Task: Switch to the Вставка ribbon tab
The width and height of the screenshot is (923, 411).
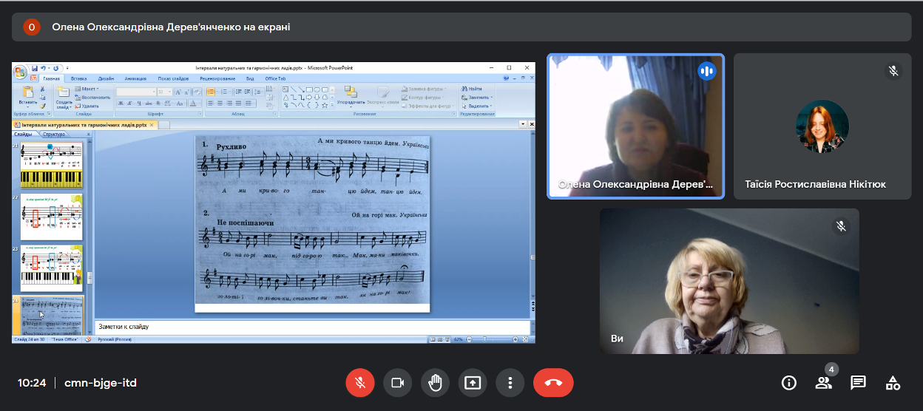Action: tap(79, 78)
